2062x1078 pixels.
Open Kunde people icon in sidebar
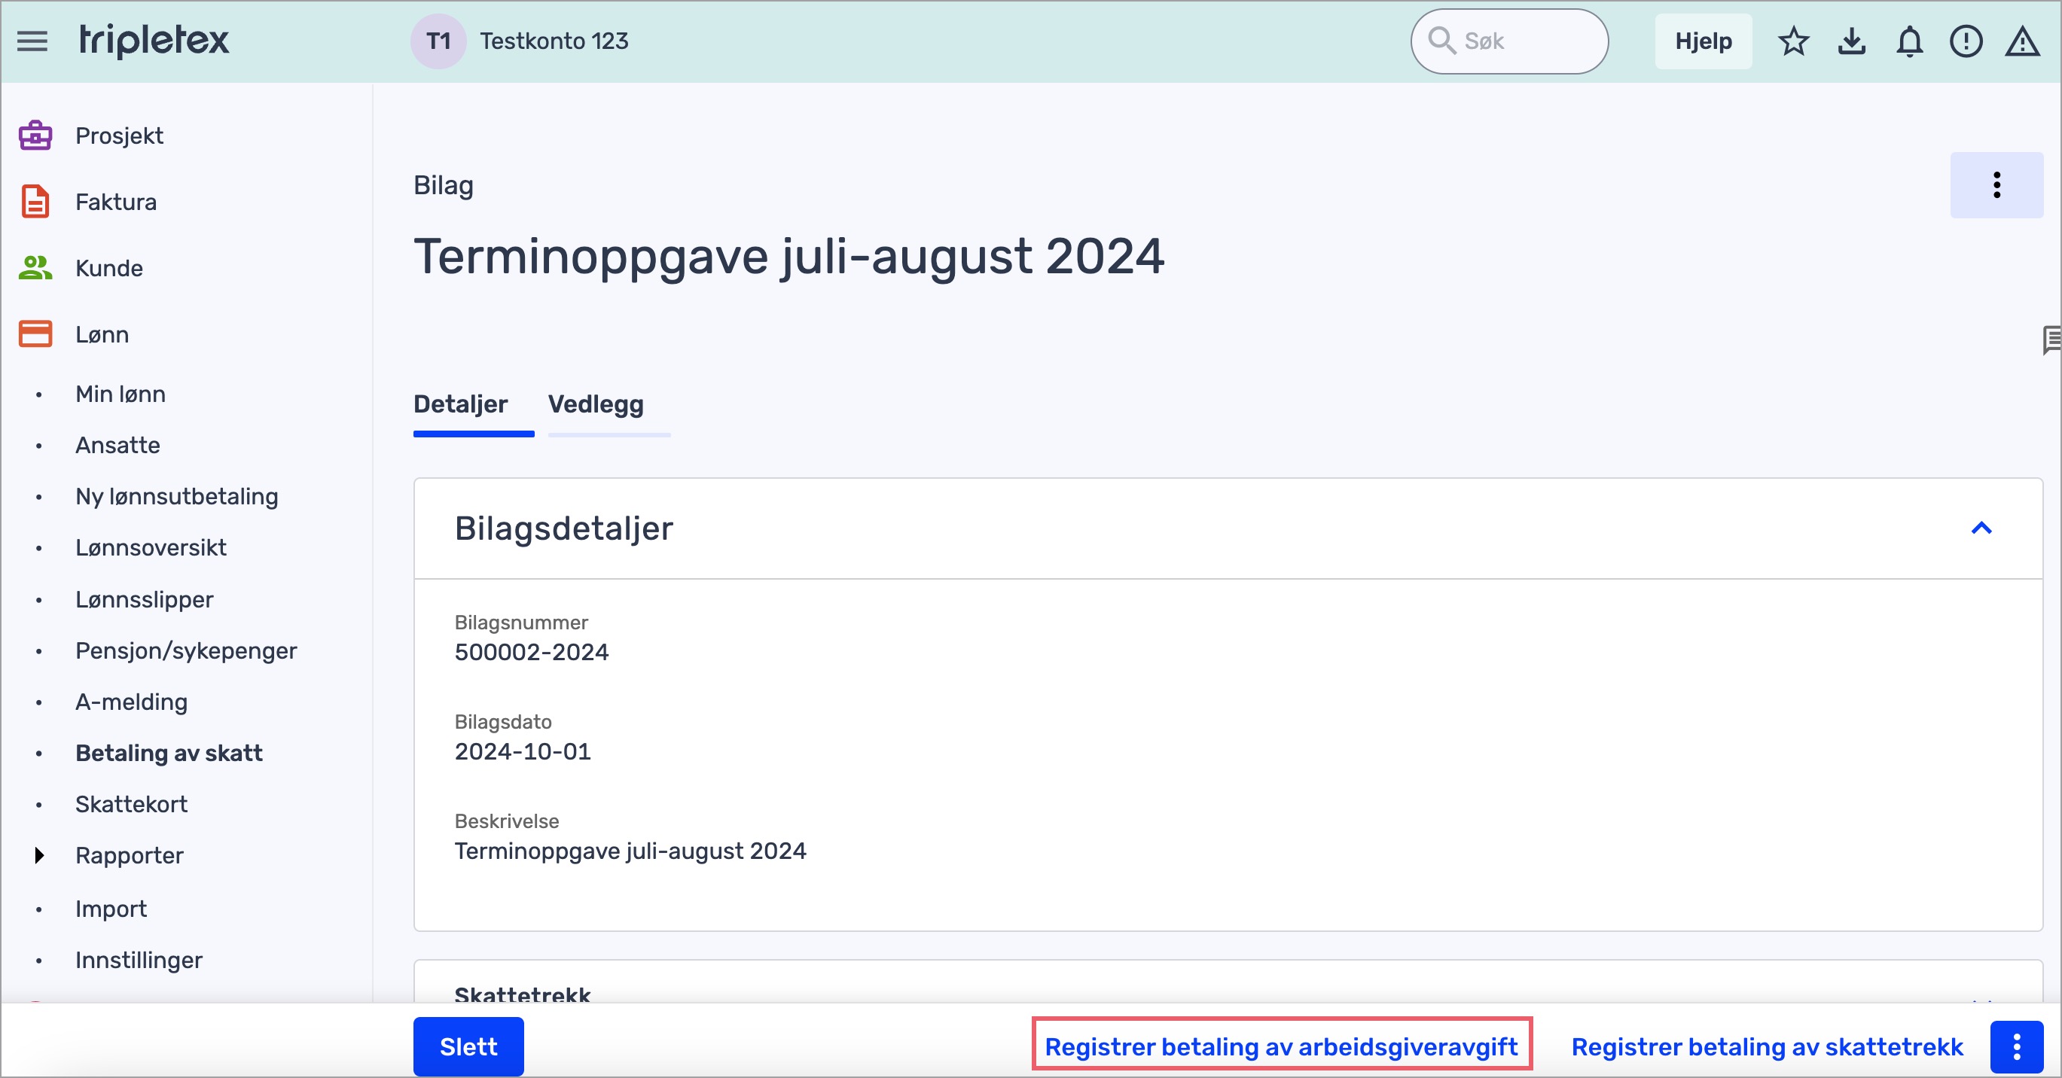coord(35,268)
